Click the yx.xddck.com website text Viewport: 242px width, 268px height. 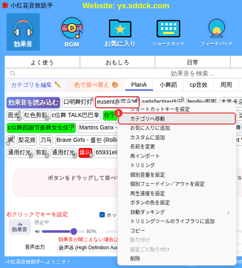click(x=143, y=6)
